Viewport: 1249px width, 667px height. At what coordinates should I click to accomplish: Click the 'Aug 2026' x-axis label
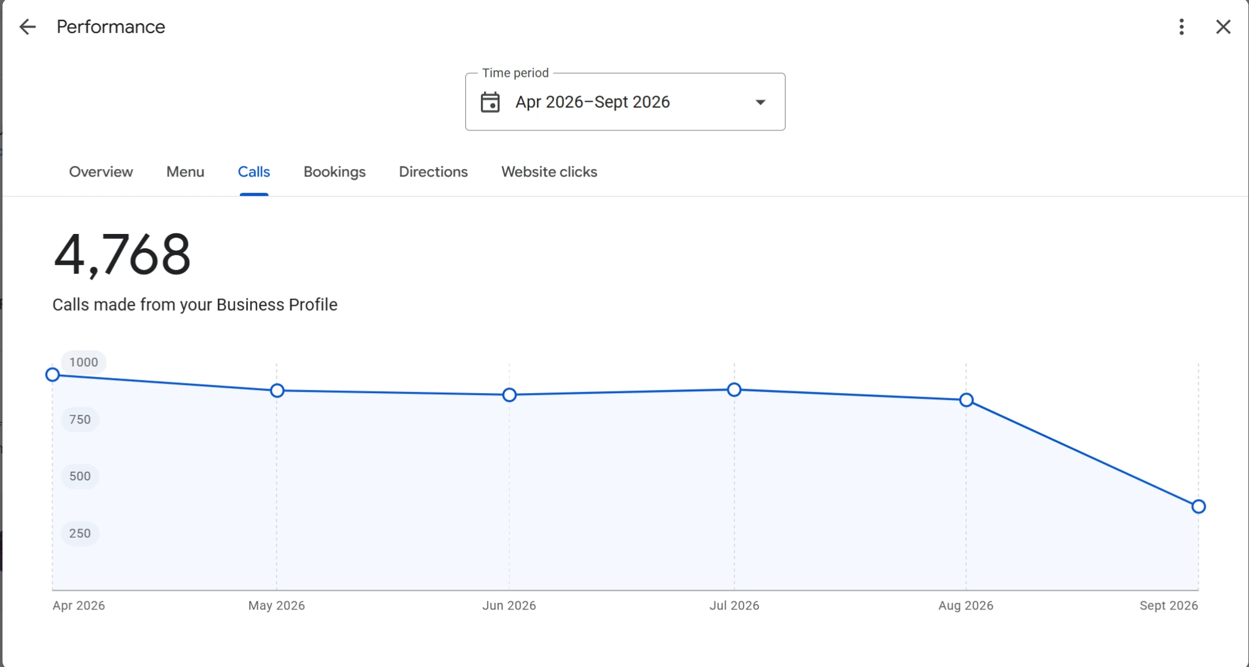pyautogui.click(x=966, y=606)
